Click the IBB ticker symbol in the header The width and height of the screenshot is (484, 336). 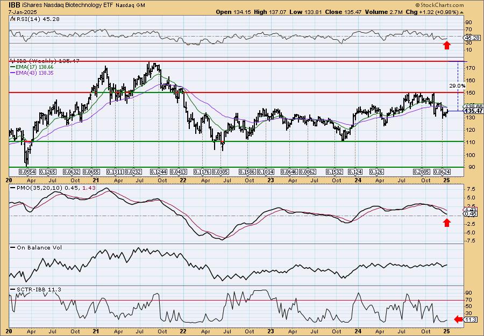coord(13,5)
